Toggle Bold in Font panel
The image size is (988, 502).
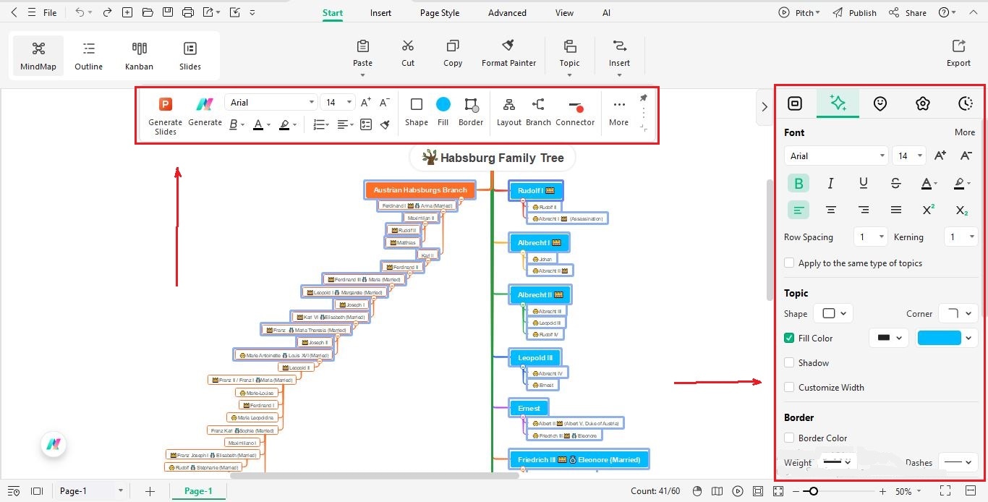pos(799,184)
